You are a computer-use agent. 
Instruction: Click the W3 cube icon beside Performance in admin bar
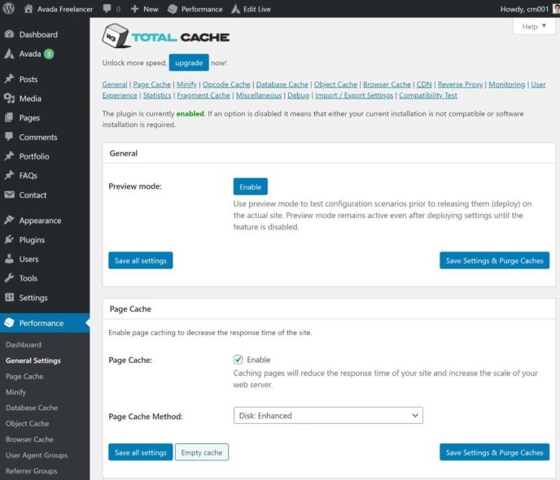pos(173,9)
